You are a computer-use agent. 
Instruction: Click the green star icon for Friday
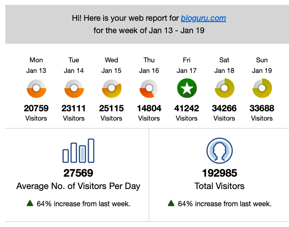click(187, 88)
